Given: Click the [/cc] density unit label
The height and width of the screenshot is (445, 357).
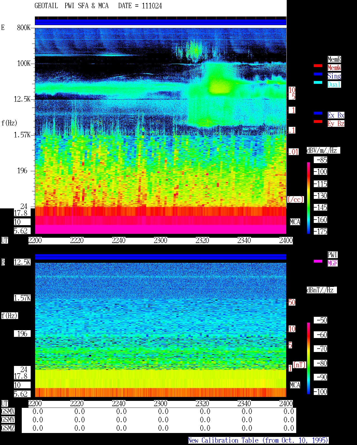Looking at the screenshot, I should (x=295, y=199).
